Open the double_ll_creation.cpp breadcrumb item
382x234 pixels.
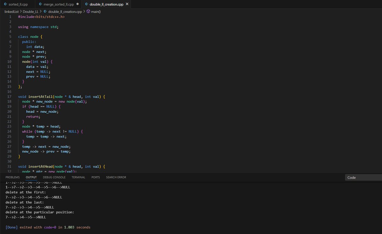pos(65,11)
